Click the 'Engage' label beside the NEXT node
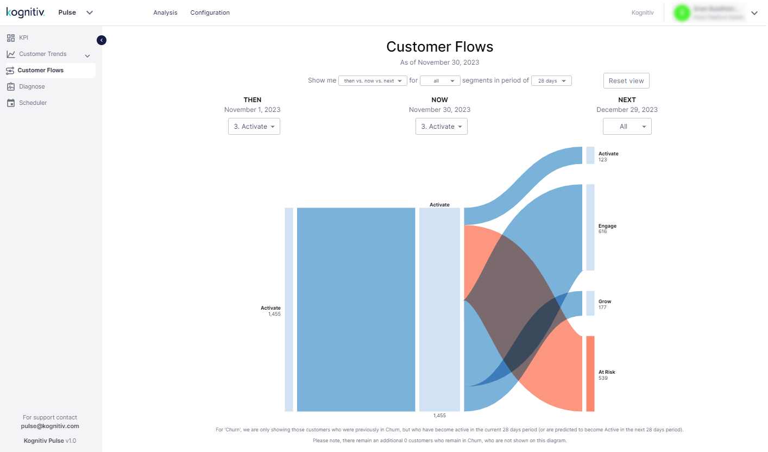 click(607, 226)
